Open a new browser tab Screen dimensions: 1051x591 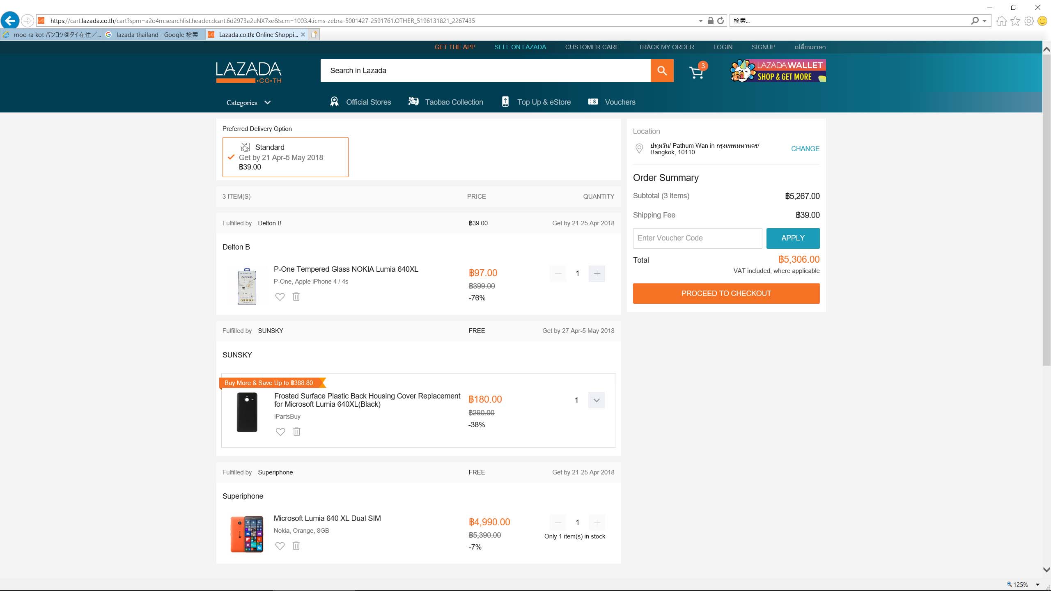coord(314,34)
